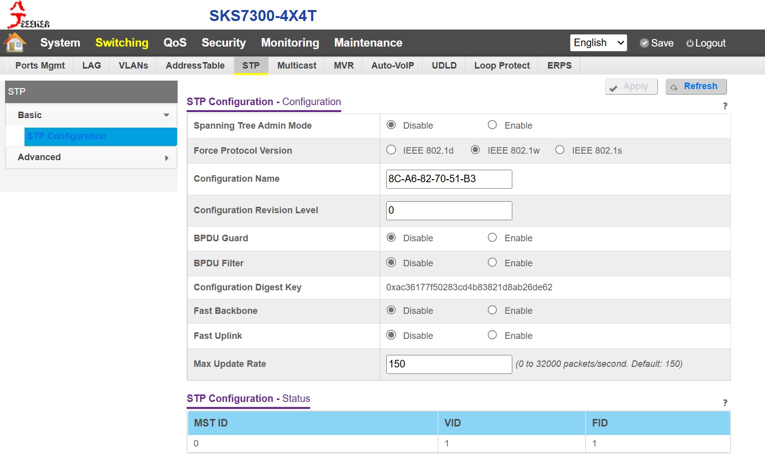The height and width of the screenshot is (461, 765).
Task: Click the Logout power icon
Action: pyautogui.click(x=690, y=43)
